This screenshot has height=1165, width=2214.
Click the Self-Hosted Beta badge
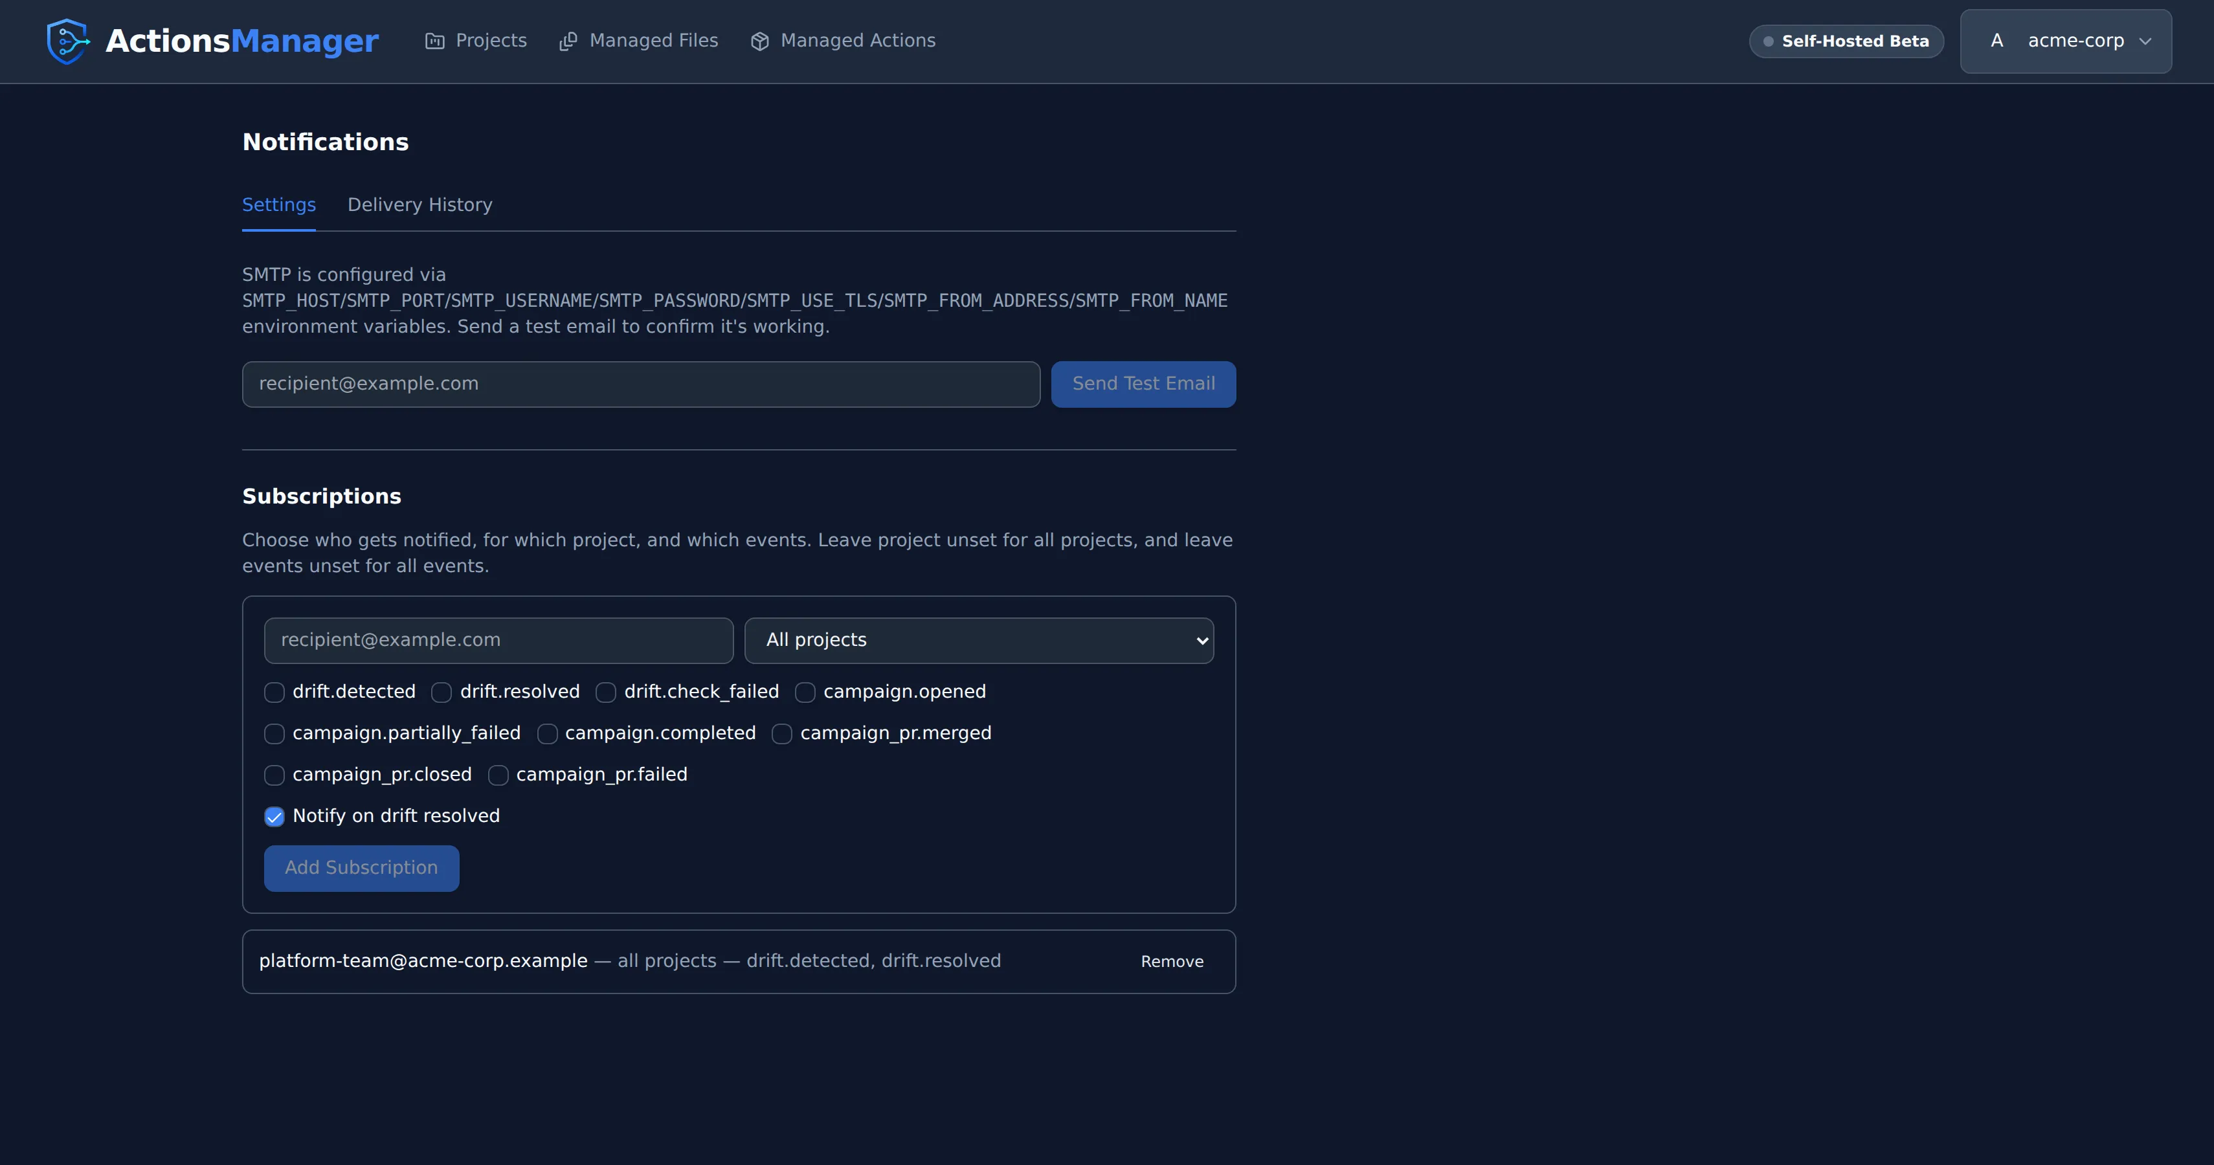point(1846,41)
